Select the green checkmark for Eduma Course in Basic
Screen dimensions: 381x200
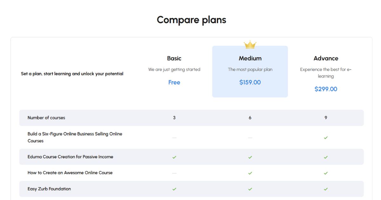174,157
